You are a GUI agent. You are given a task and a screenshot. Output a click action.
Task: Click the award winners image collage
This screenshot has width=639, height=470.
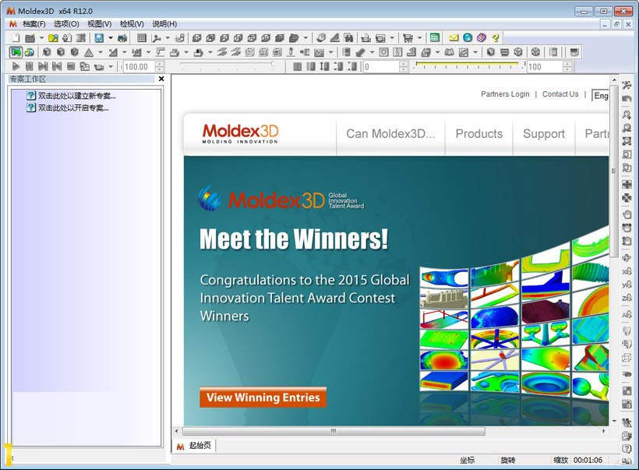click(514, 326)
